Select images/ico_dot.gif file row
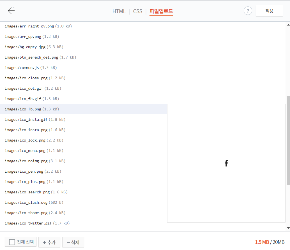The width and height of the screenshot is (290, 250). tap(84, 88)
